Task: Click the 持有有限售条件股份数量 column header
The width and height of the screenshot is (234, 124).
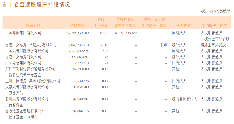Action: pos(125,23)
